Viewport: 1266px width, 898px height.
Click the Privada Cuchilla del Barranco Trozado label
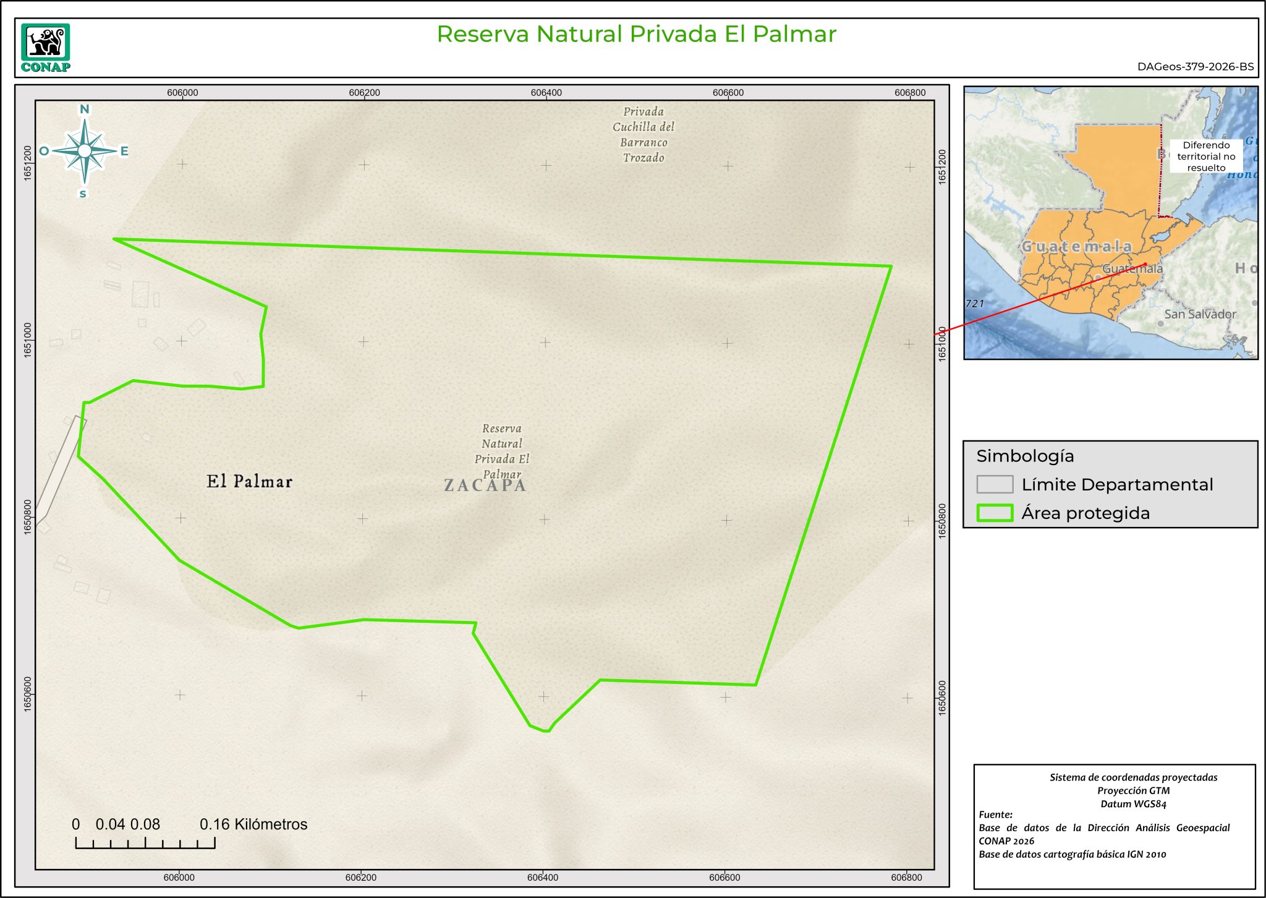[644, 134]
